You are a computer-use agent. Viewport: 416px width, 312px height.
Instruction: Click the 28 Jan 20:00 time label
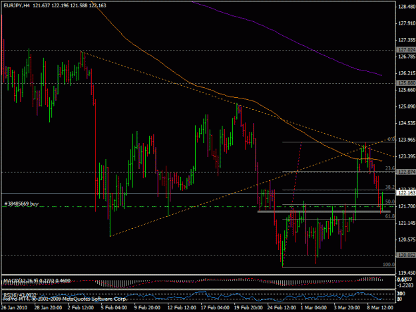click(x=48, y=307)
